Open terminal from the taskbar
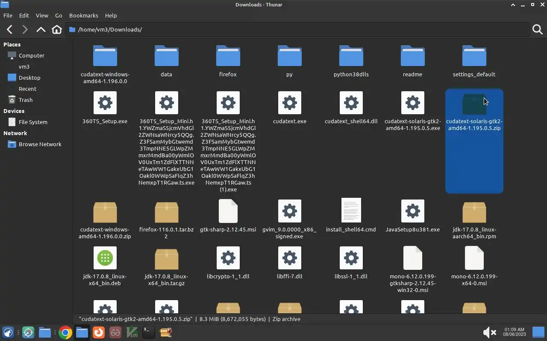Viewport: 547px width, 341px height. pos(148,332)
